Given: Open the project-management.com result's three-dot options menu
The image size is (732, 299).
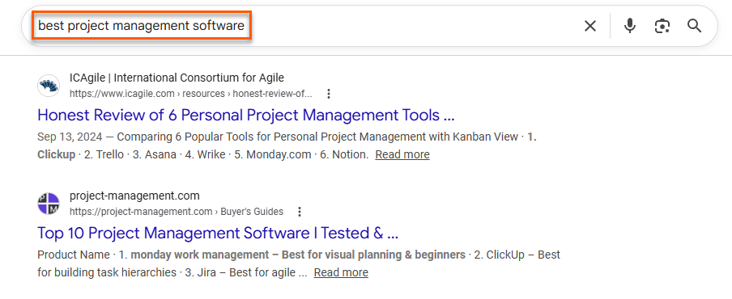Looking at the screenshot, I should (x=300, y=212).
